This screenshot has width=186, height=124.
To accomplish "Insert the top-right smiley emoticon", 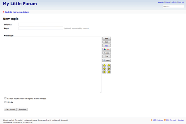I will [x=109, y=65].
